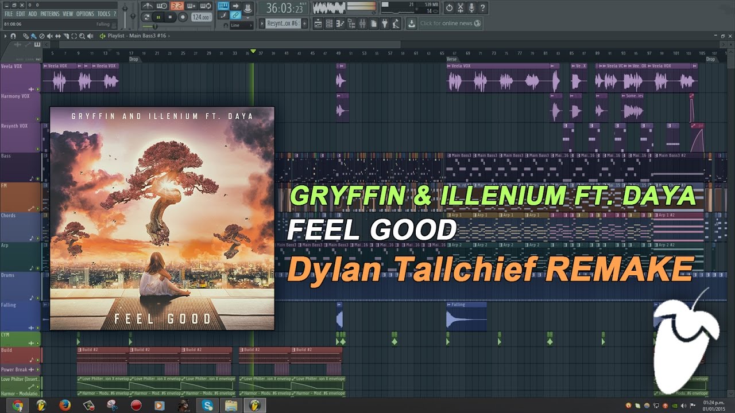Click the Harmony VOX track header
Image resolution: width=735 pixels, height=413 pixels.
(21, 107)
